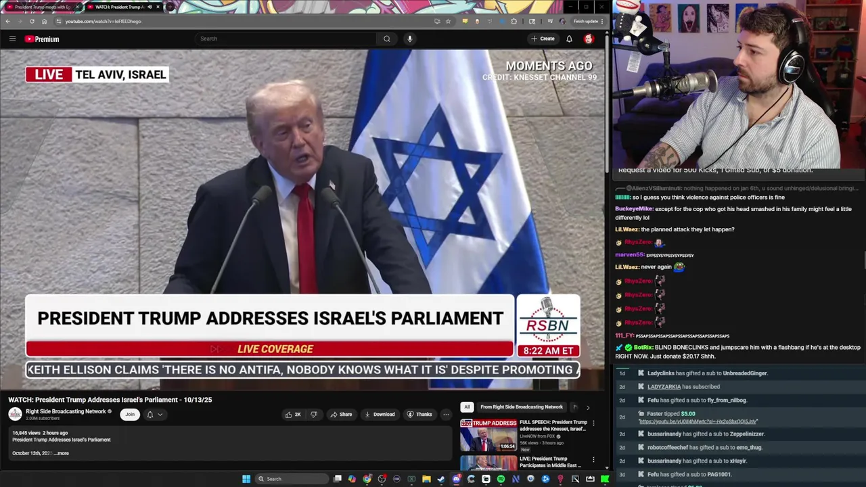Click the Thanks button
Screen dimensions: 866x487
click(419, 414)
